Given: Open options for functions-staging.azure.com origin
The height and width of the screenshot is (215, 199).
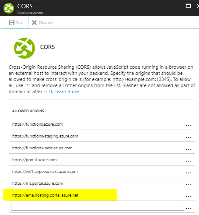Looking at the screenshot, I should click(x=189, y=137).
